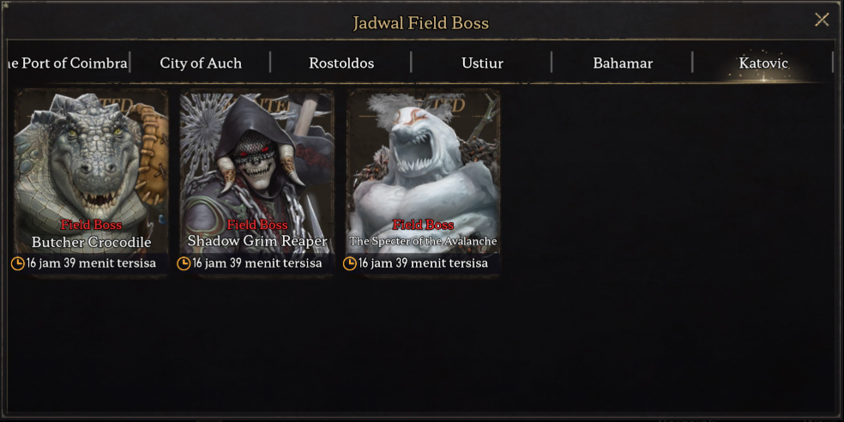The height and width of the screenshot is (422, 844).
Task: Select The Specter of the Avalanche portrait
Action: click(423, 172)
